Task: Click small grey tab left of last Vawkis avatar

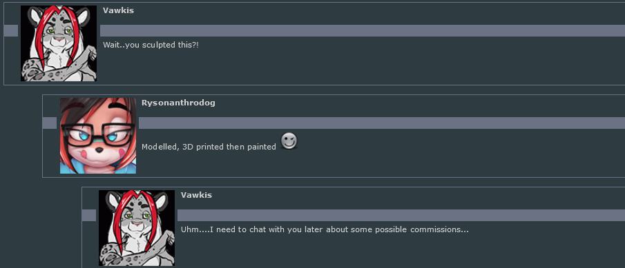Action: coord(89,215)
